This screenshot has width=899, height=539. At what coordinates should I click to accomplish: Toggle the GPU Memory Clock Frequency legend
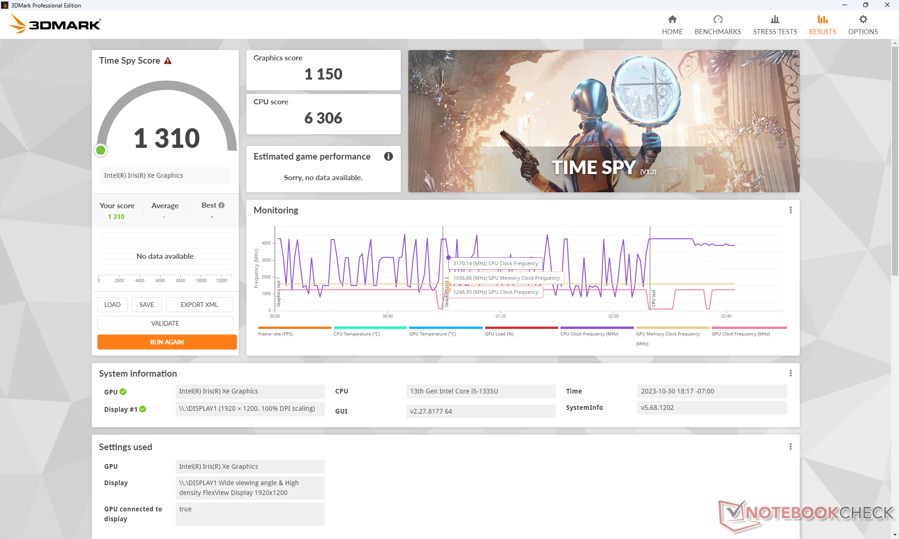667,334
